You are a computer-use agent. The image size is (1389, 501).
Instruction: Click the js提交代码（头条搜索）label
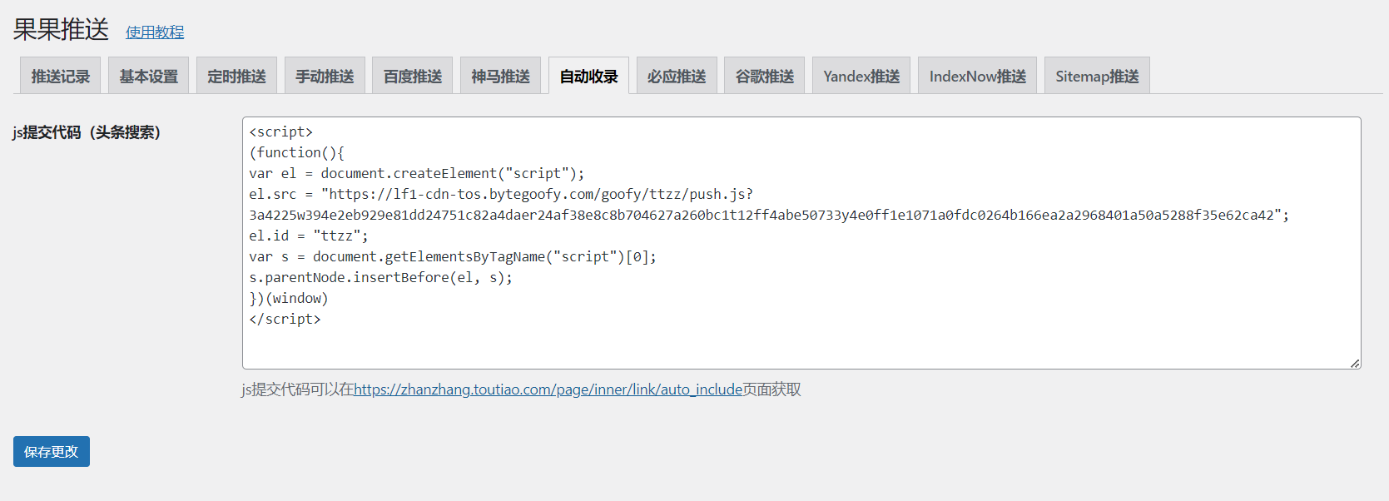pyautogui.click(x=87, y=132)
